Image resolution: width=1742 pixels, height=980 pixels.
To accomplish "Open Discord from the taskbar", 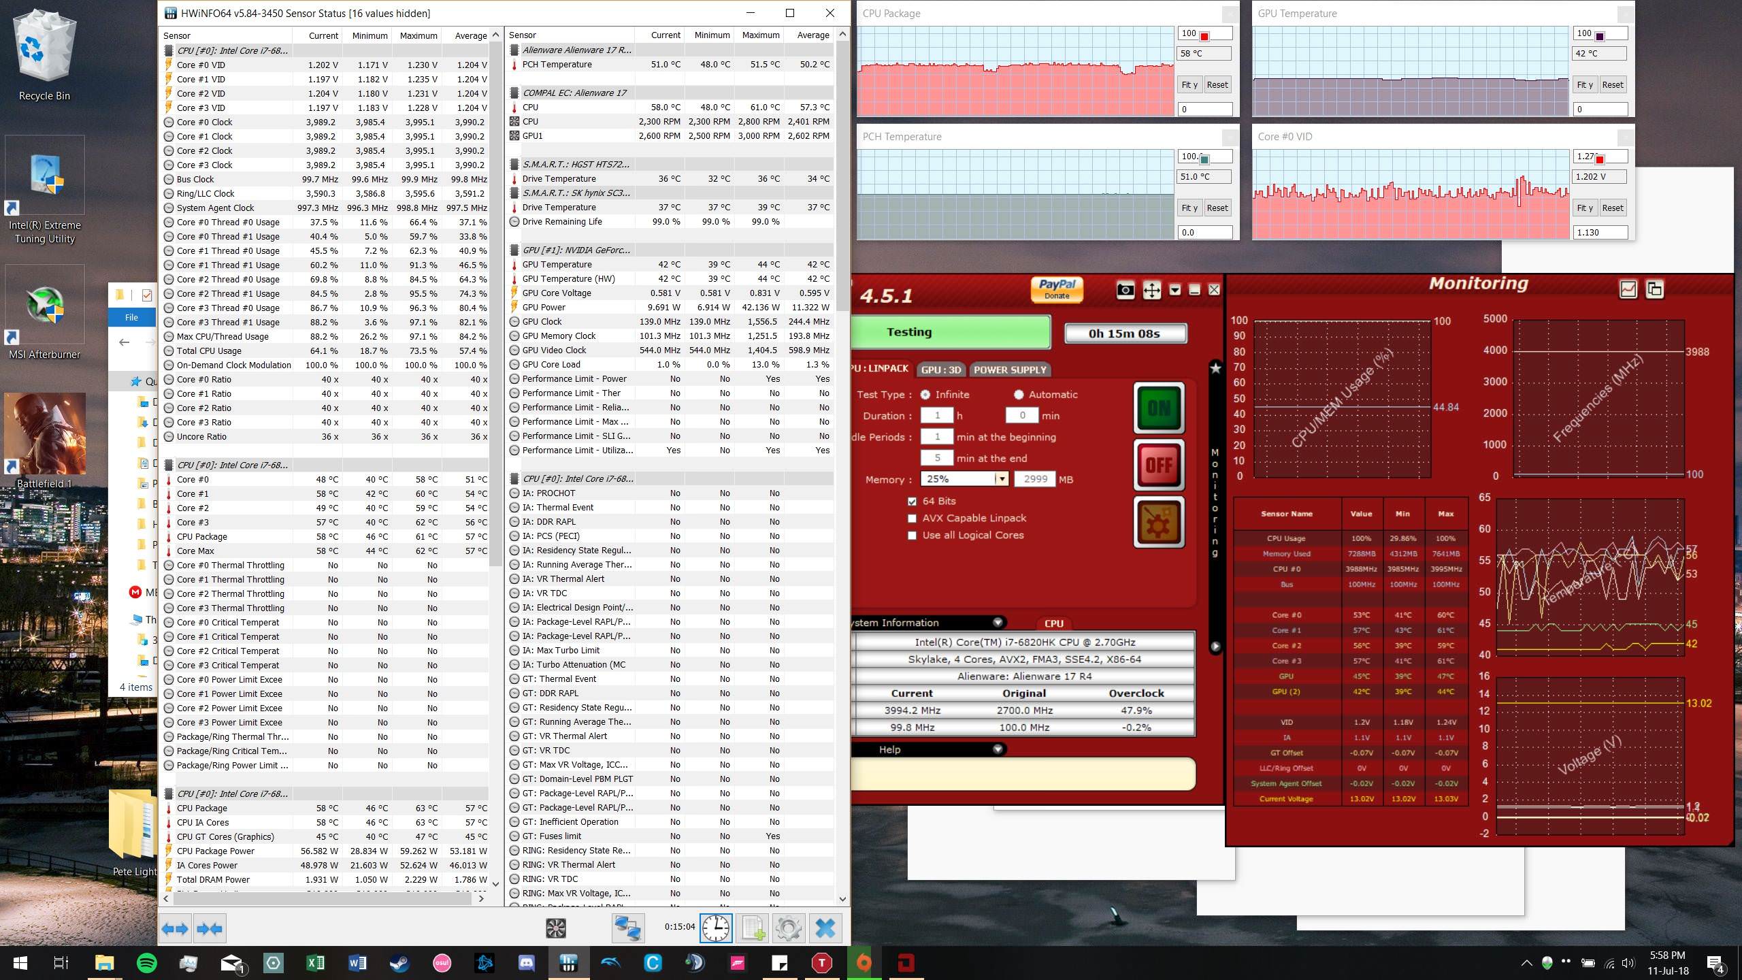I will coord(526,963).
